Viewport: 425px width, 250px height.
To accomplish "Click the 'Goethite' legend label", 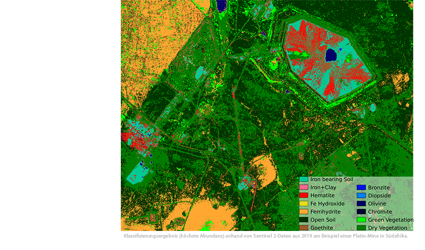I will 322,228.
